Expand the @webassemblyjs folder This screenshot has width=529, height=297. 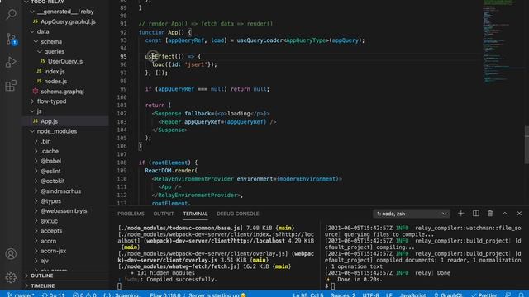(64, 211)
